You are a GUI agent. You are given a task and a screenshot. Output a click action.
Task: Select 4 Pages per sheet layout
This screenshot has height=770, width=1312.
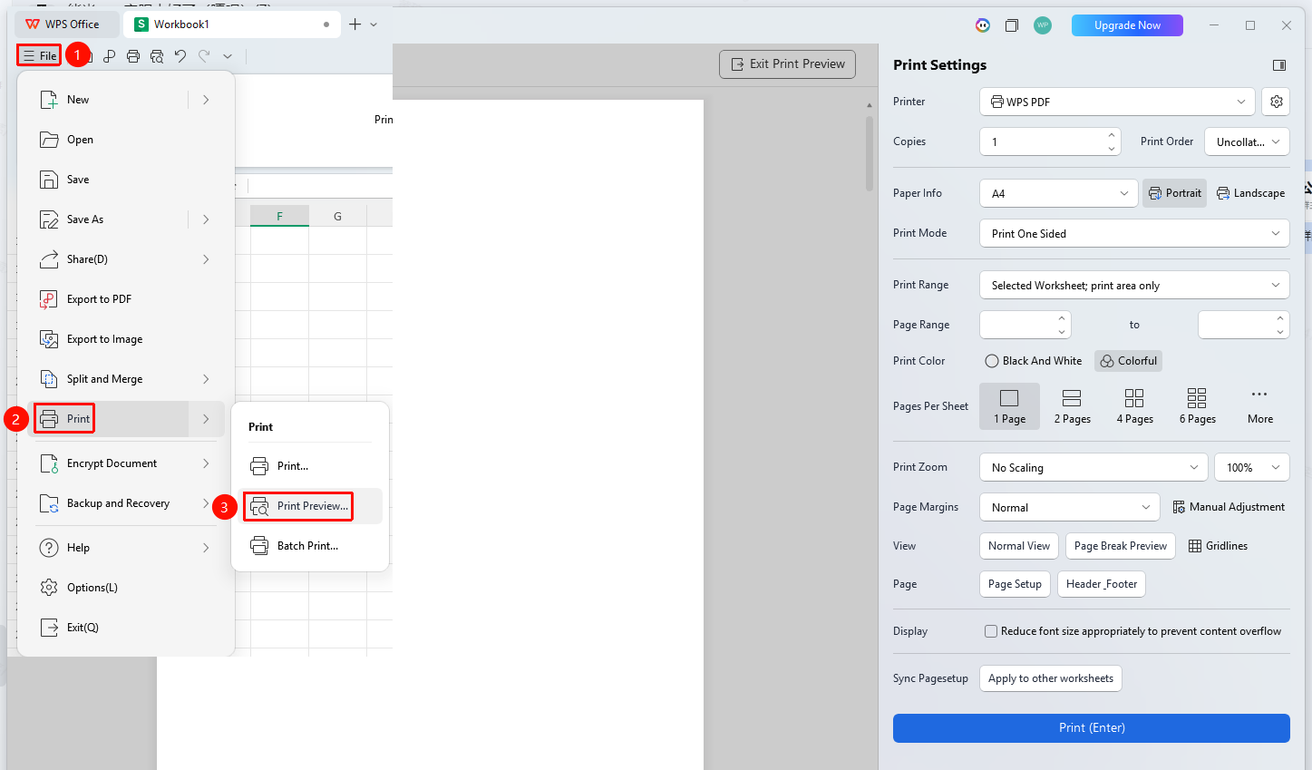1134,406
